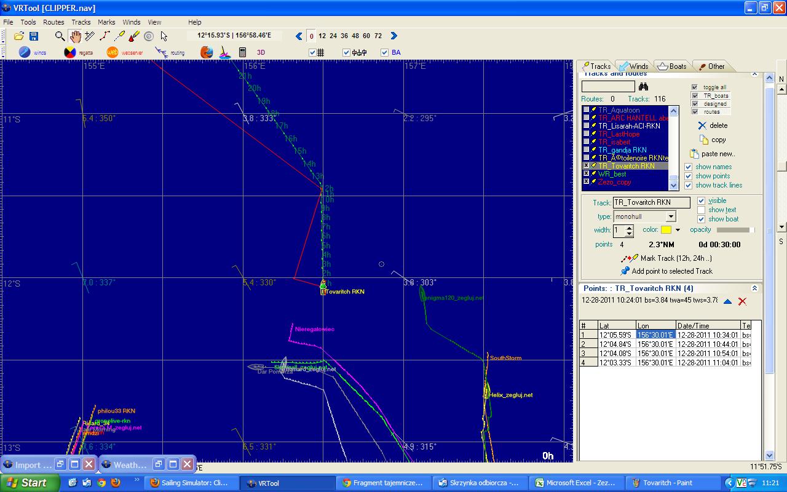The height and width of the screenshot is (492, 787).
Task: Open the track type monohull dropdown
Action: (x=671, y=216)
